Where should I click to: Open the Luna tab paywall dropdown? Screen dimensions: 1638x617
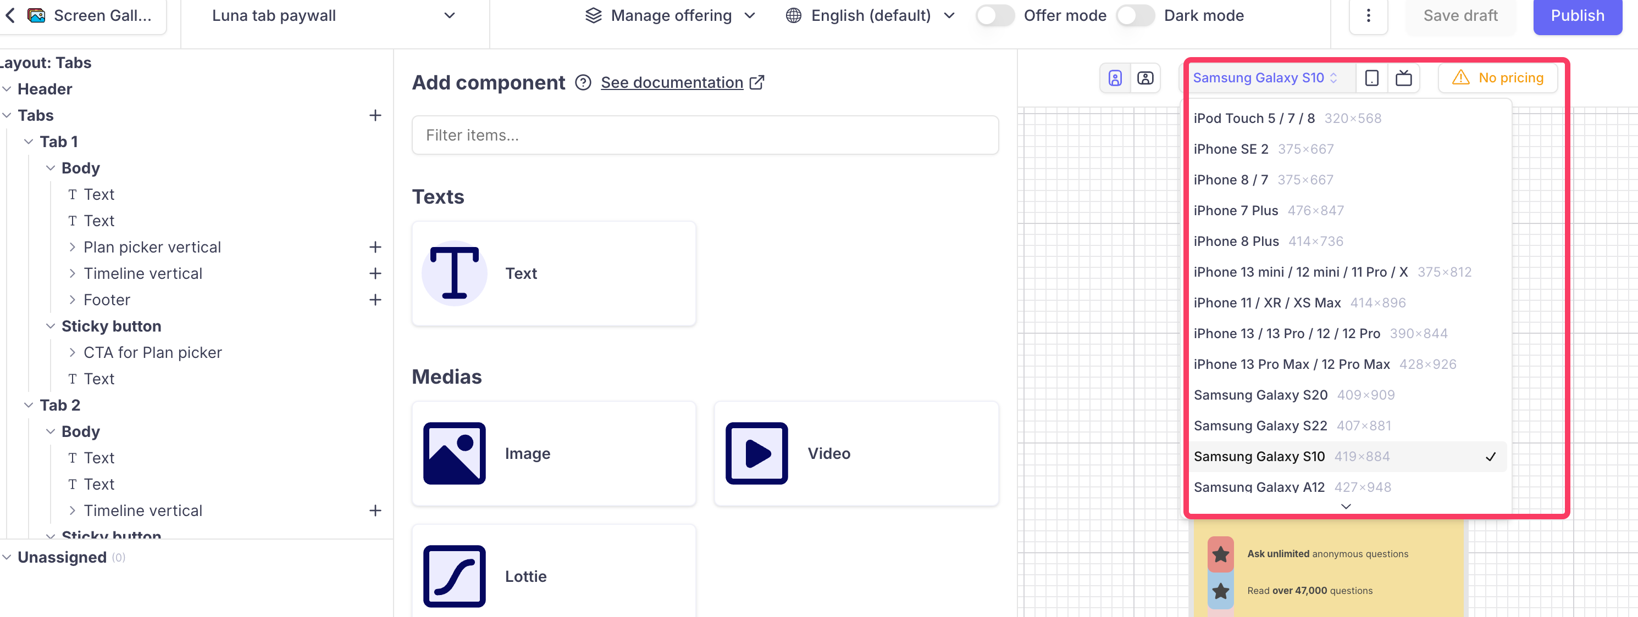[334, 15]
